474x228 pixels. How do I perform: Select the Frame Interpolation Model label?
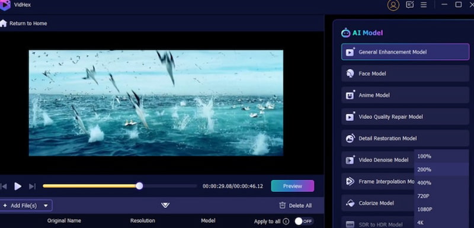tap(386, 181)
